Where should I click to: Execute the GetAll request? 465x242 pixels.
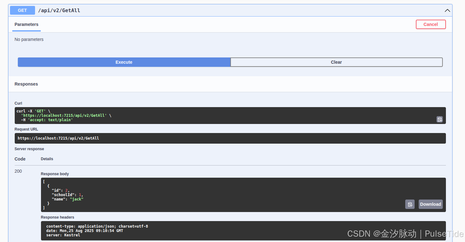124,62
